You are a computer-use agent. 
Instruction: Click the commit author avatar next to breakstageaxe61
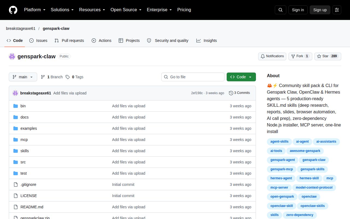(15, 93)
